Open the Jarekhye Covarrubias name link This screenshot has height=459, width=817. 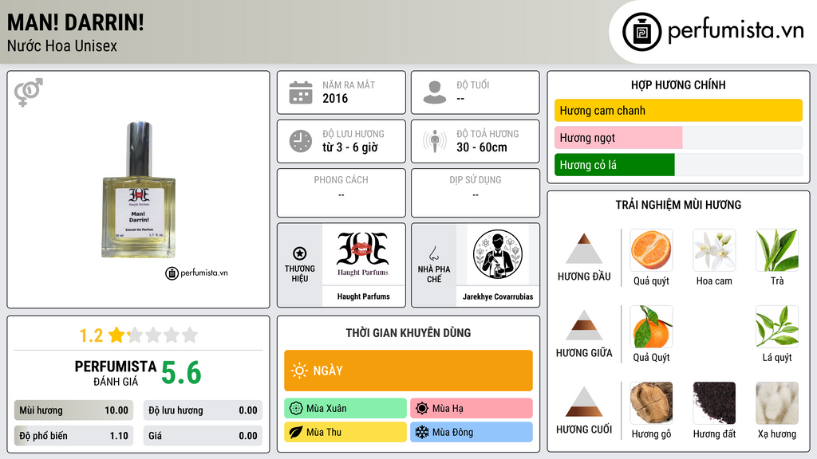[498, 296]
